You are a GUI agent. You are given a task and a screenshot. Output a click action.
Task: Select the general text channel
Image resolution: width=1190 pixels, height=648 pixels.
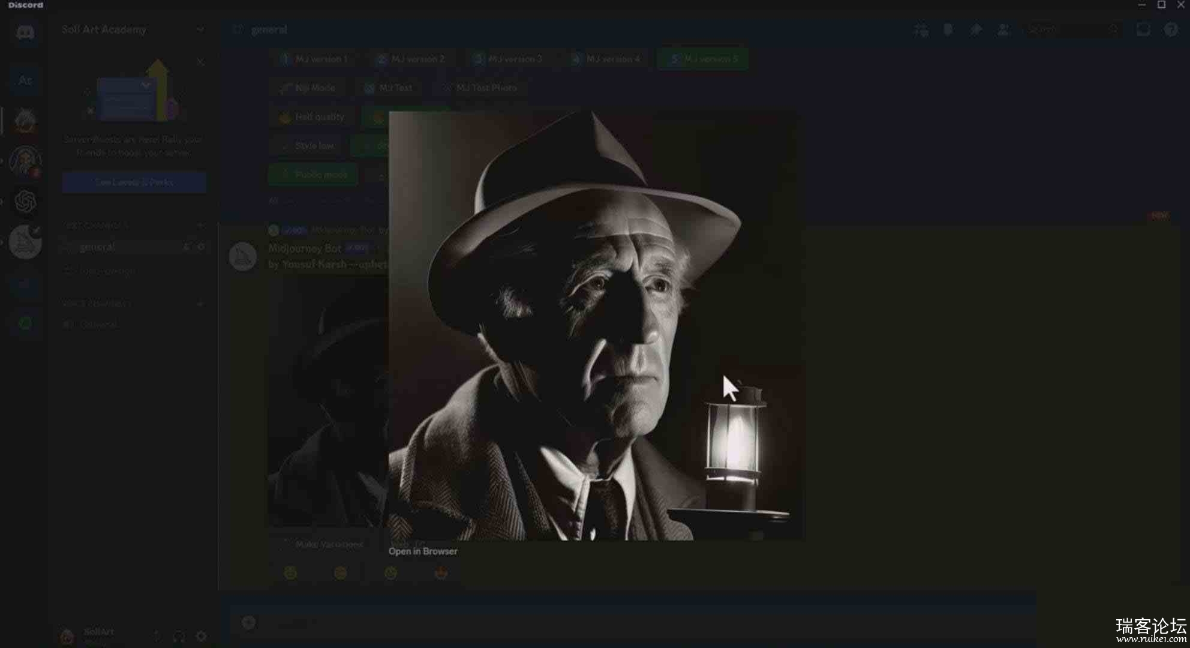pos(134,247)
